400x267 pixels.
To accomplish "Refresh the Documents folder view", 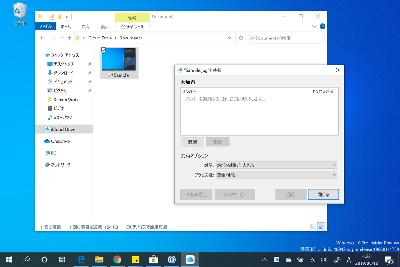I will point(241,38).
